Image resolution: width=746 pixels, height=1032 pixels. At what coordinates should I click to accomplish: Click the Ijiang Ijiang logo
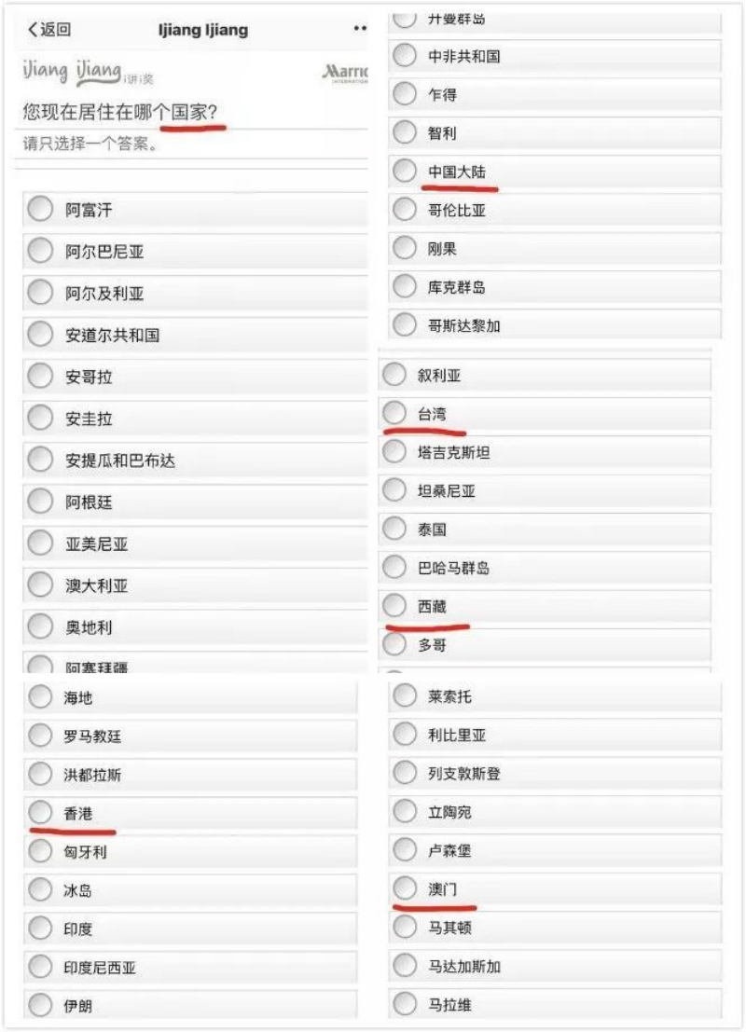tap(88, 72)
